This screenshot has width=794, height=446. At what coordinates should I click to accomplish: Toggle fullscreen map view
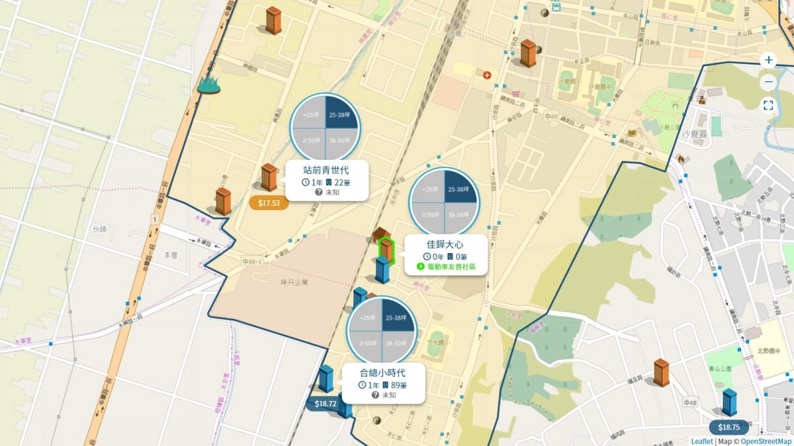tap(768, 105)
